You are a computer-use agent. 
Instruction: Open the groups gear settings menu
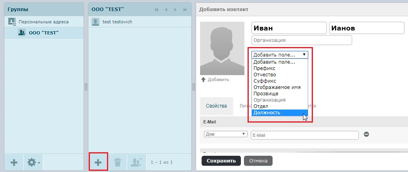point(33,162)
